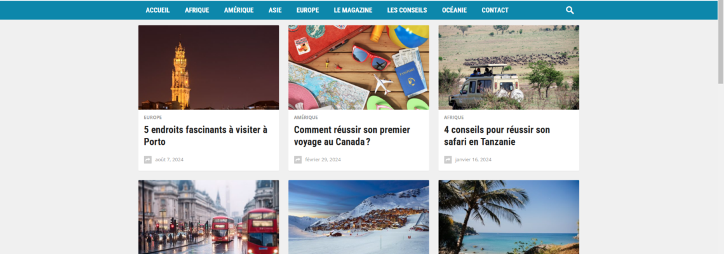This screenshot has height=254, width=724.
Task: Select Europe in the top menu
Action: pos(307,10)
